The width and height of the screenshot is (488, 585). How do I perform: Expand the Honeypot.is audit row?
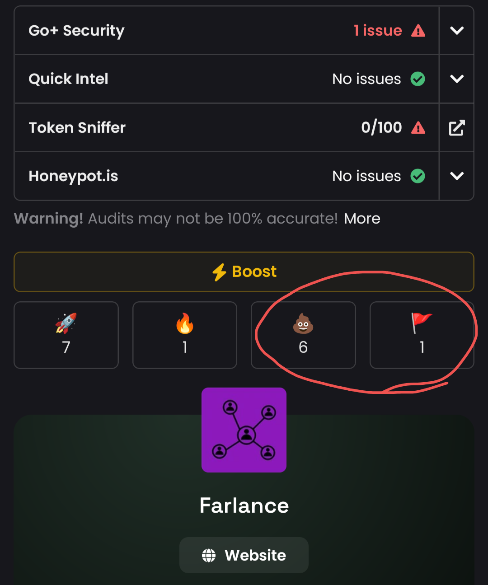456,176
